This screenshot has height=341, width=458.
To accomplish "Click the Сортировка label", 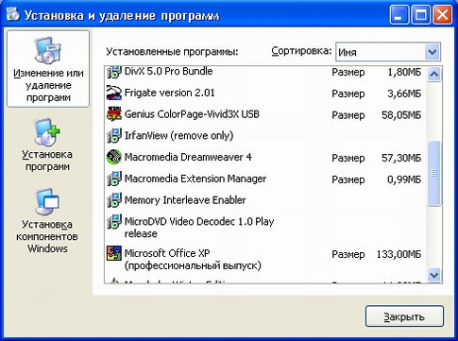I will (x=301, y=51).
